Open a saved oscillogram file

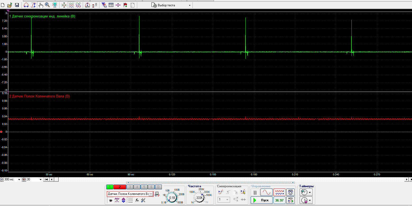[10, 5]
